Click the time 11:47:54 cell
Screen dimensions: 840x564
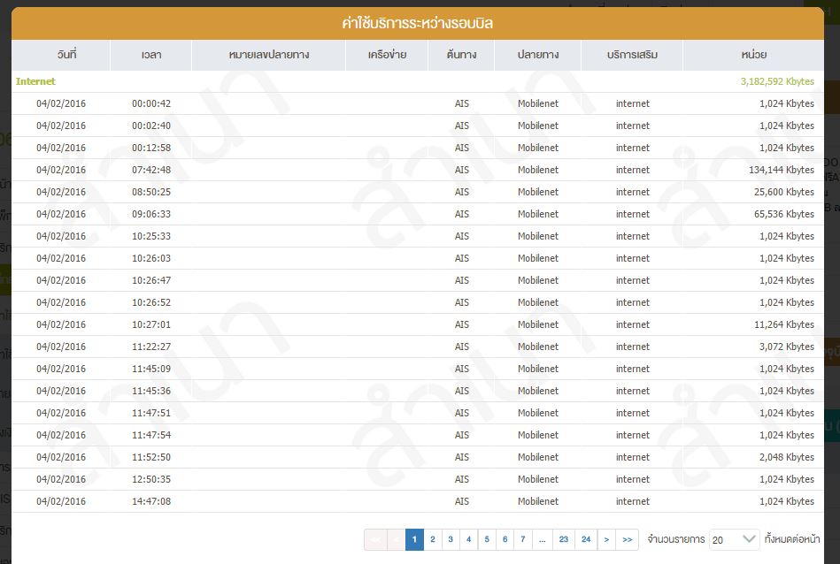pyautogui.click(x=151, y=435)
